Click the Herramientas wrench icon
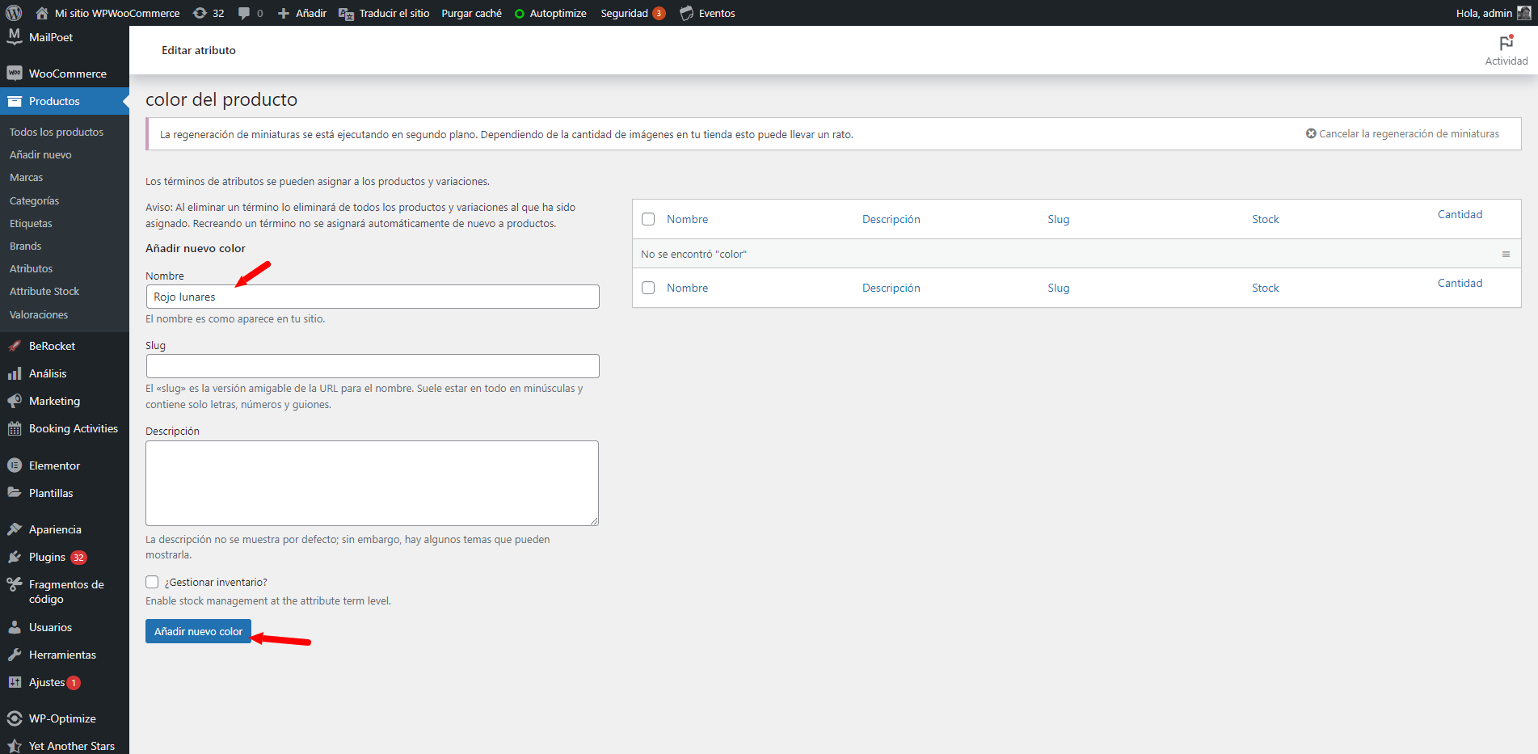1538x754 pixels. tap(14, 655)
